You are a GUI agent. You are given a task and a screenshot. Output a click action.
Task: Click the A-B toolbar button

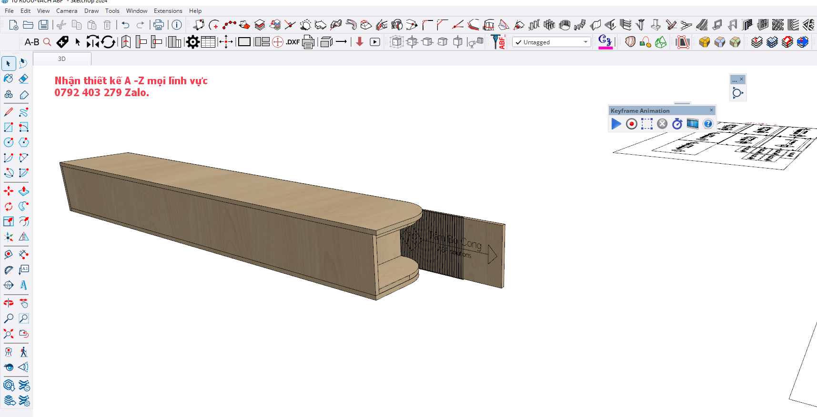pos(32,42)
